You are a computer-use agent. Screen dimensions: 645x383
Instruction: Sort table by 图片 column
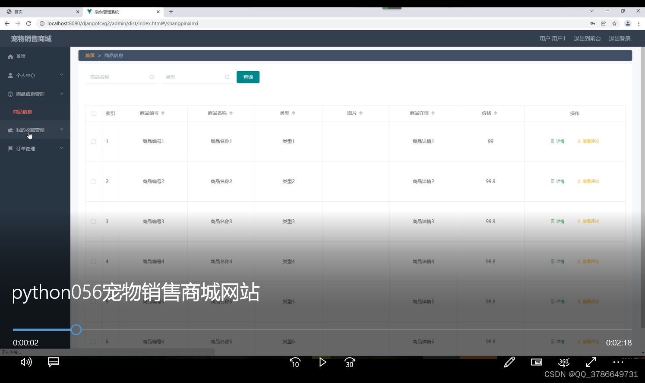click(361, 113)
